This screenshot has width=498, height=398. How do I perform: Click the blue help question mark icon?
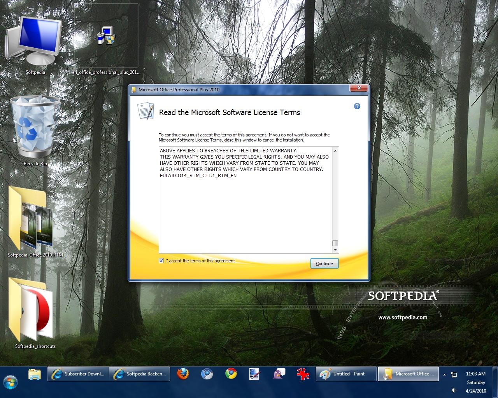point(357,106)
